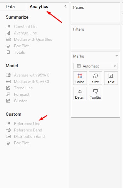Click the Median with 95% CI icon
Screen dimensions: 123x188
[x=8, y=82]
